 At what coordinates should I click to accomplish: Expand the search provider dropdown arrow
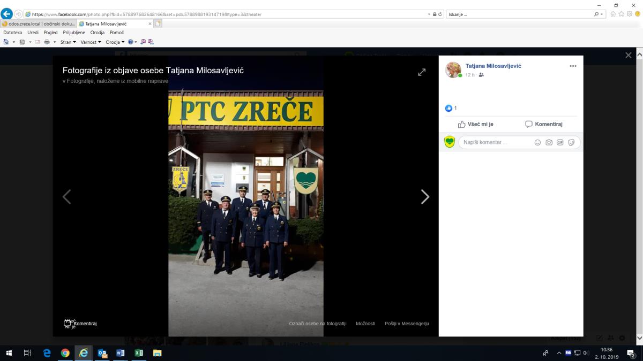pyautogui.click(x=602, y=14)
